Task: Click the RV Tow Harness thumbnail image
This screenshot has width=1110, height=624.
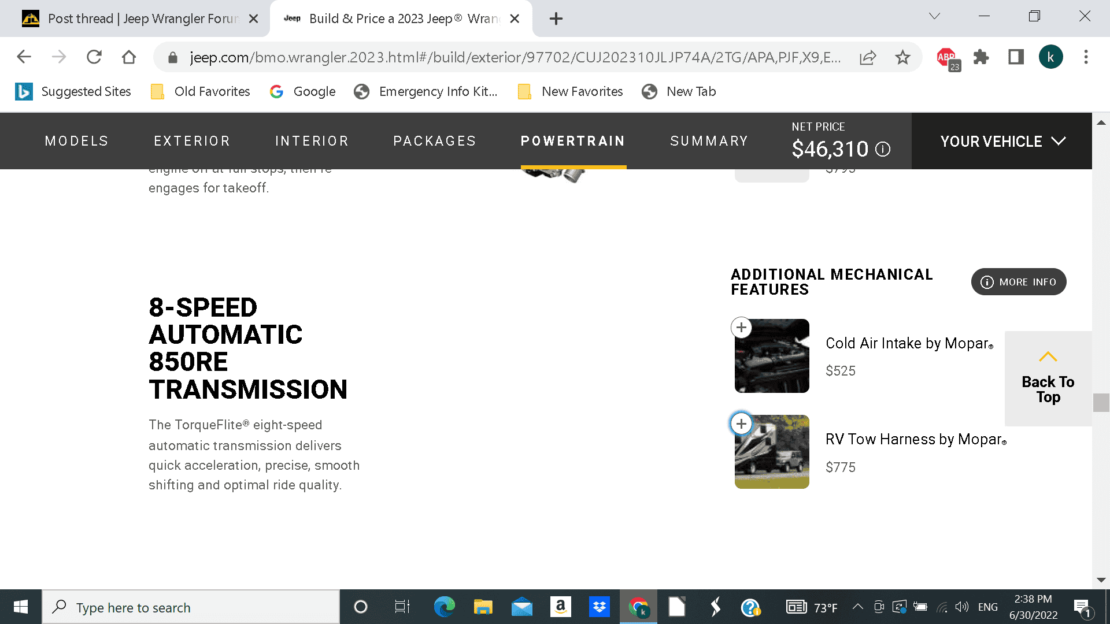Action: pyautogui.click(x=772, y=452)
